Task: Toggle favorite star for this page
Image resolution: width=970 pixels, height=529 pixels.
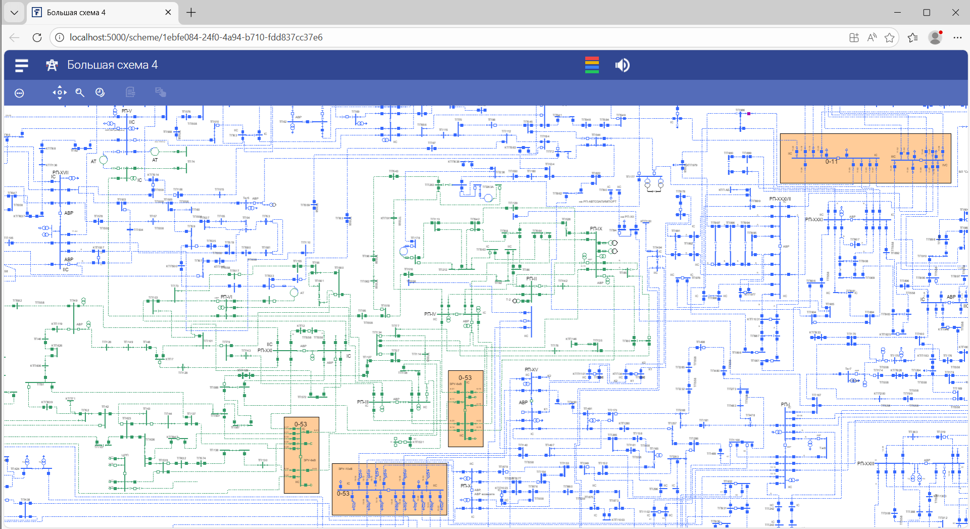Action: 889,37
